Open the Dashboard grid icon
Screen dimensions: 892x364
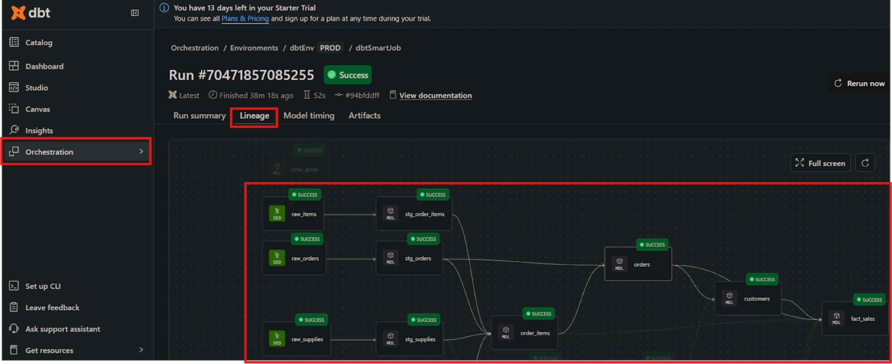(14, 66)
